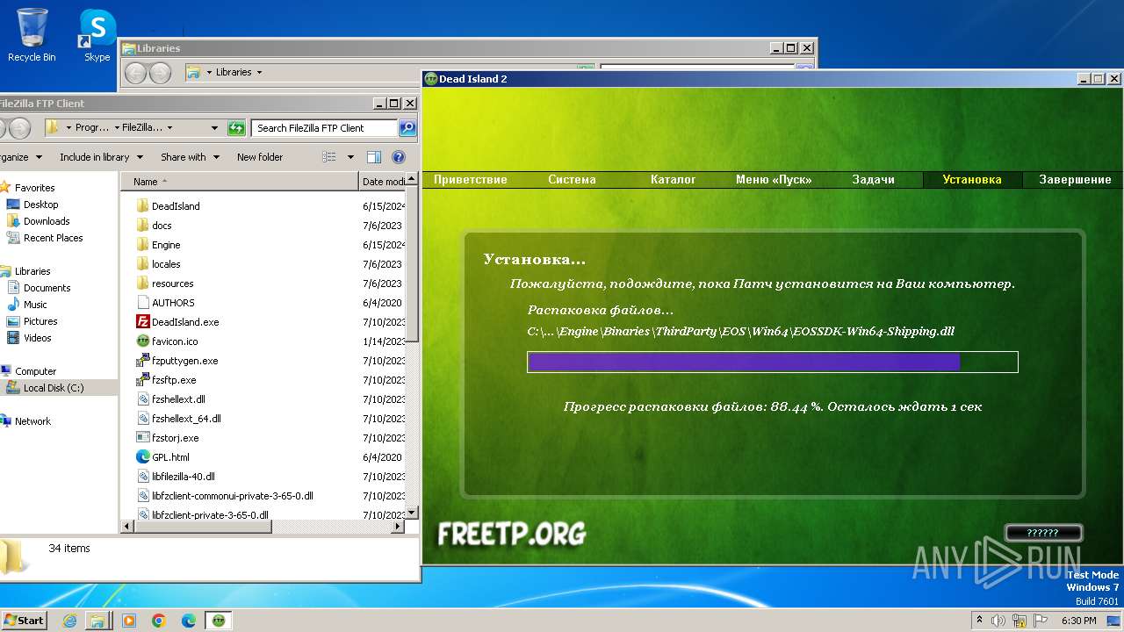Select Pictures library in navigation pane

tap(32, 321)
